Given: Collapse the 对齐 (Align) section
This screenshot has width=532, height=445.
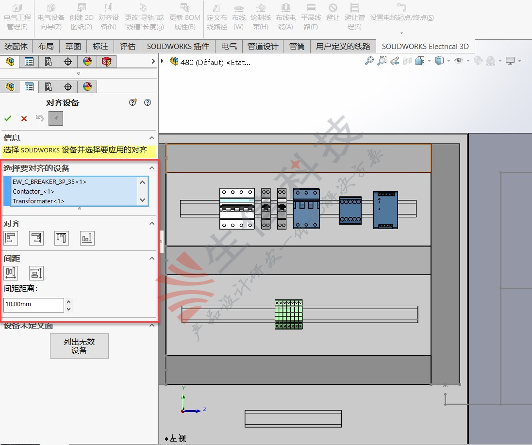Looking at the screenshot, I should [x=152, y=223].
